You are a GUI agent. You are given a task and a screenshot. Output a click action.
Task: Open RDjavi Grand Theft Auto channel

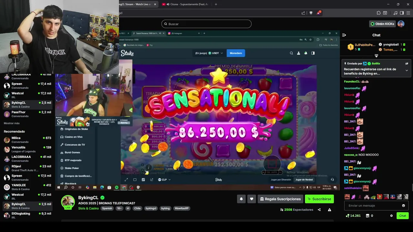(27, 168)
